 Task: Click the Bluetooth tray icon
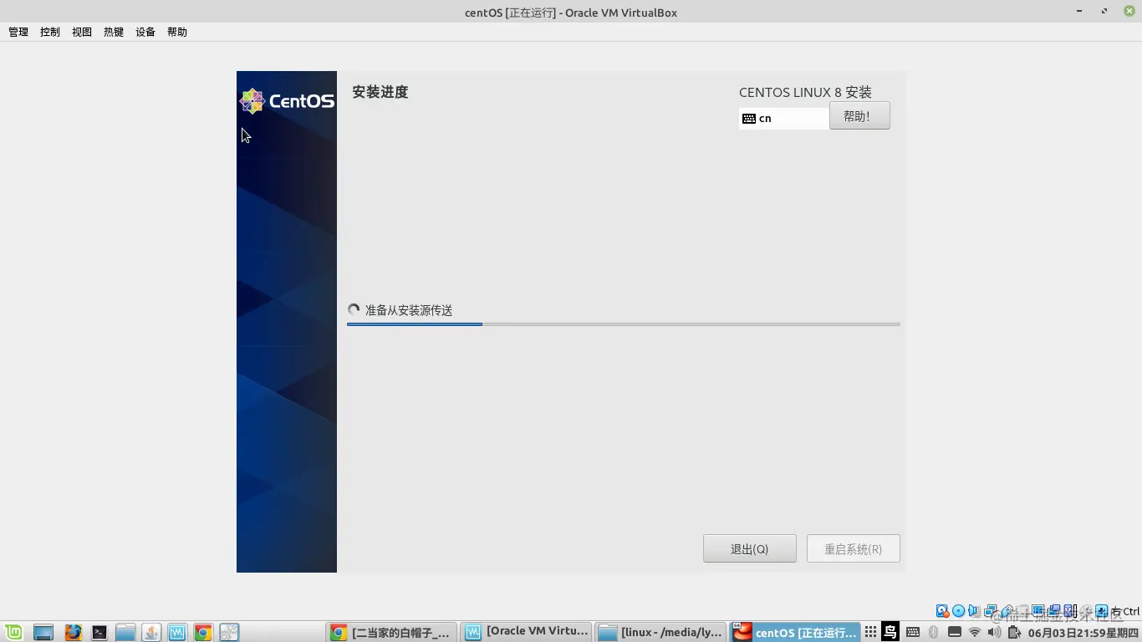tap(934, 632)
